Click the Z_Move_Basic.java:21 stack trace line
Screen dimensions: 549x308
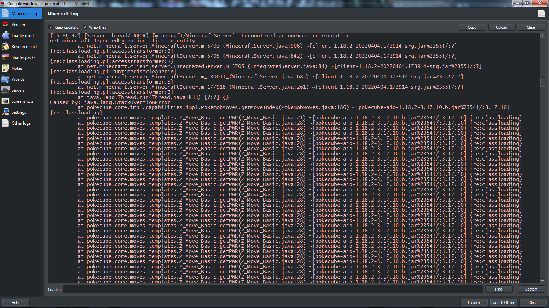point(300,118)
